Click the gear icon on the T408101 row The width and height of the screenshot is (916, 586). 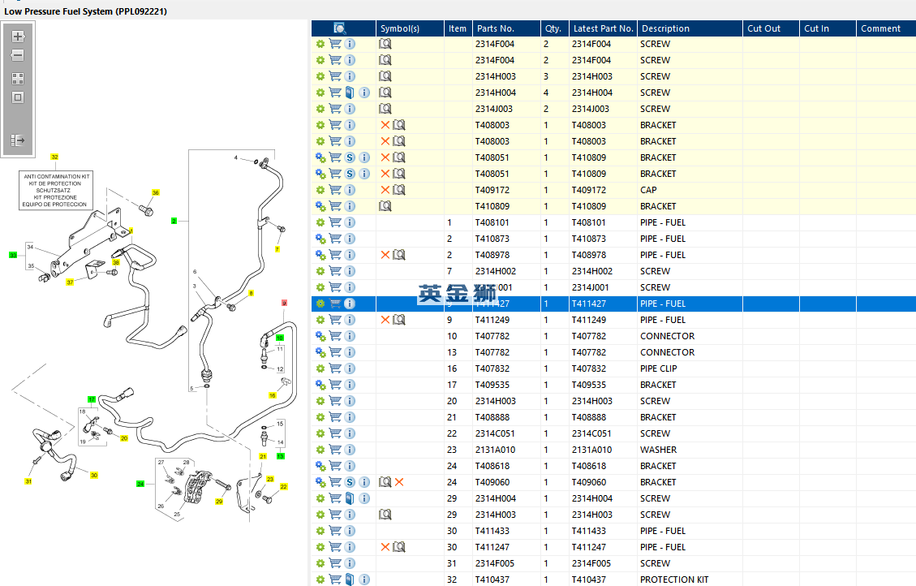[320, 222]
